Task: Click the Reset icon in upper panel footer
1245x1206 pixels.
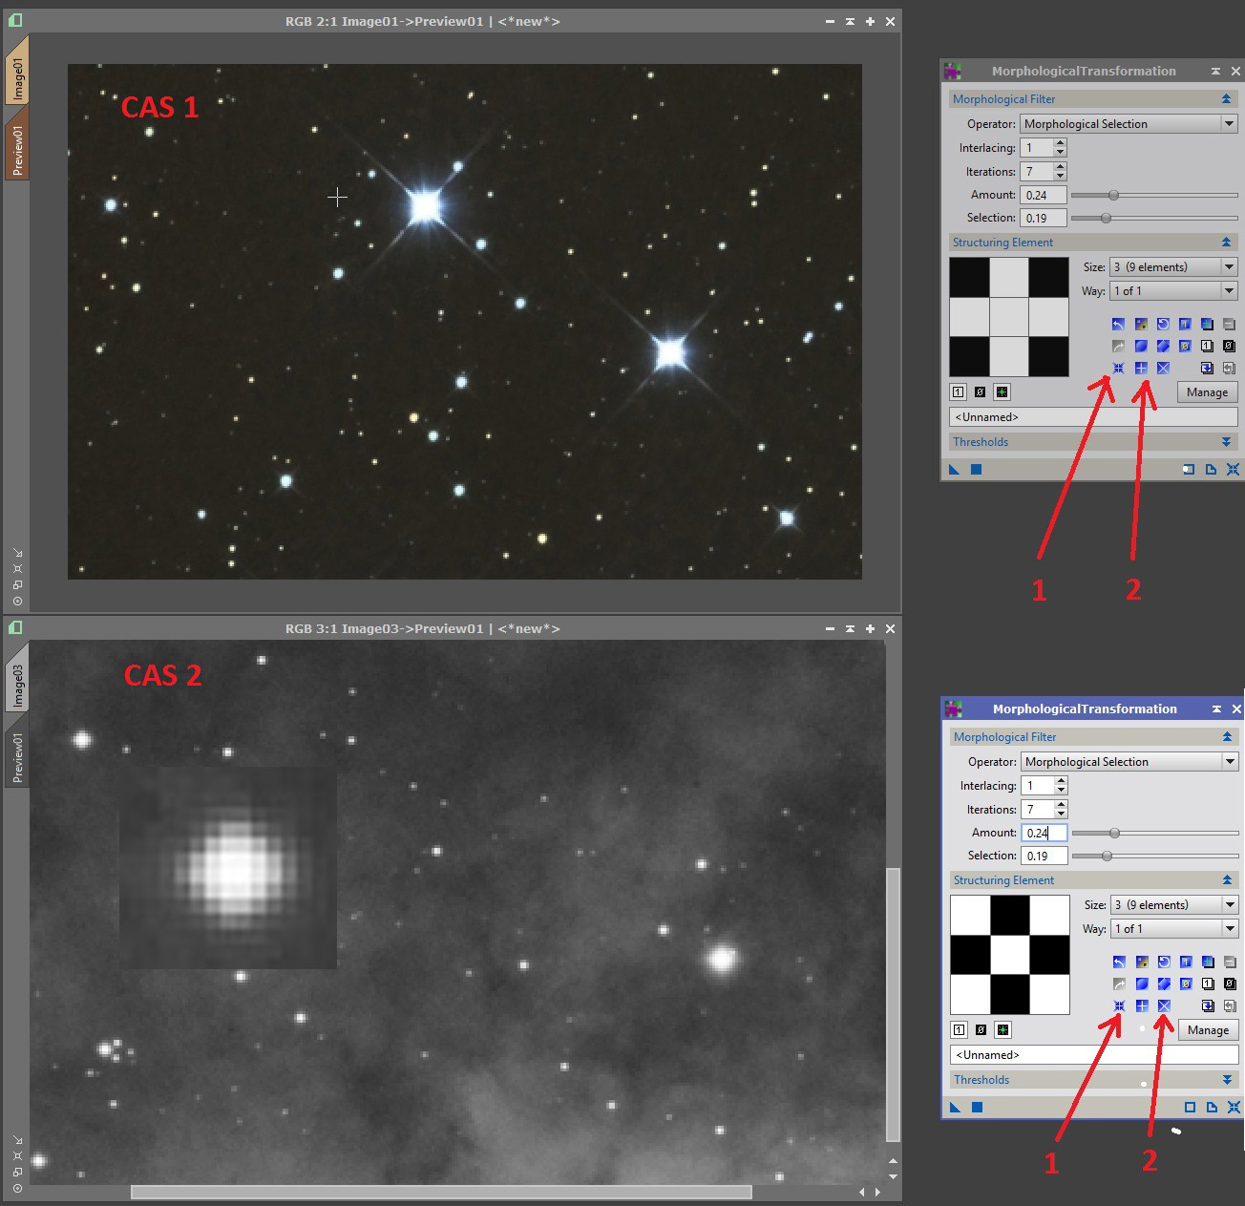Action: 1233,469
